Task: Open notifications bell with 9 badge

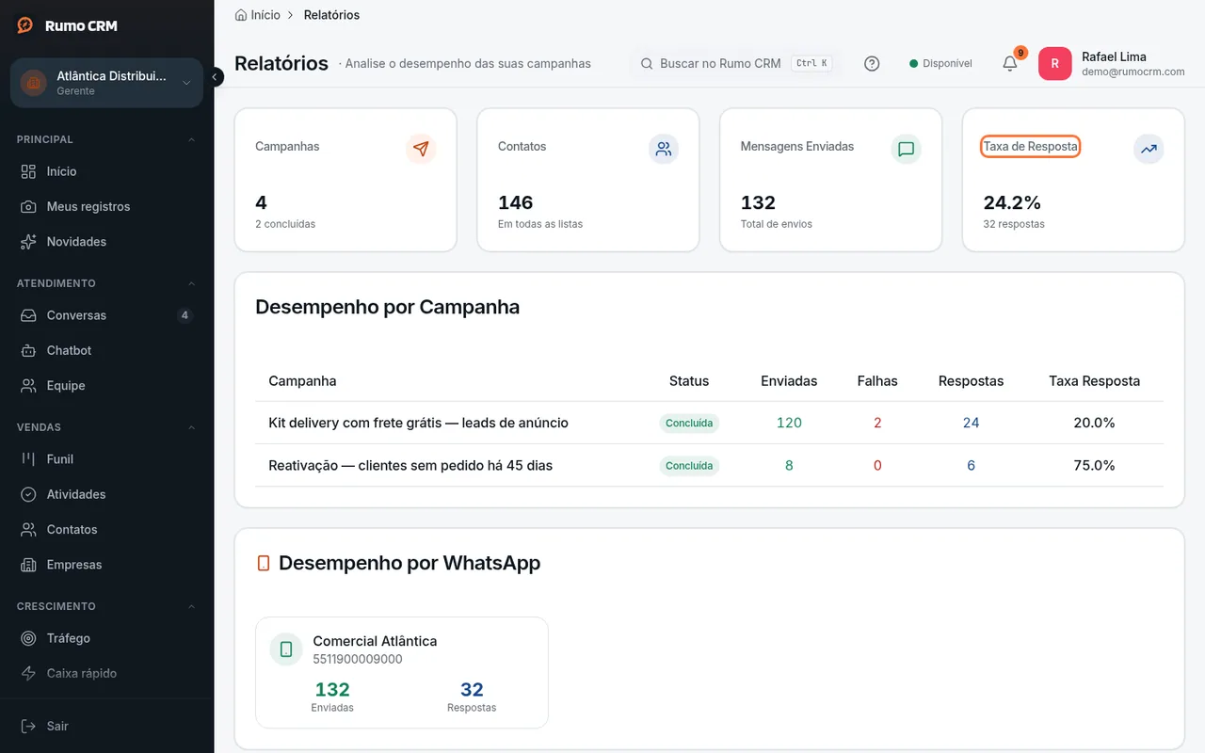Action: tap(1010, 63)
